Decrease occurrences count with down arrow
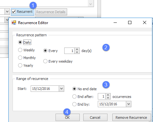 tap(108, 98)
